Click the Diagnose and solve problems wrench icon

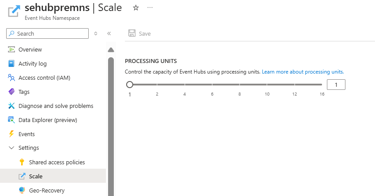coord(11,106)
